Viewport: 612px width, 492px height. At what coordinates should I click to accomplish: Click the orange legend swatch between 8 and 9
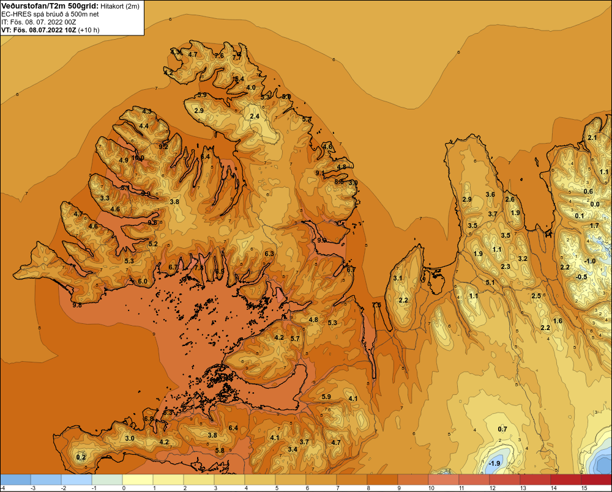point(382,480)
